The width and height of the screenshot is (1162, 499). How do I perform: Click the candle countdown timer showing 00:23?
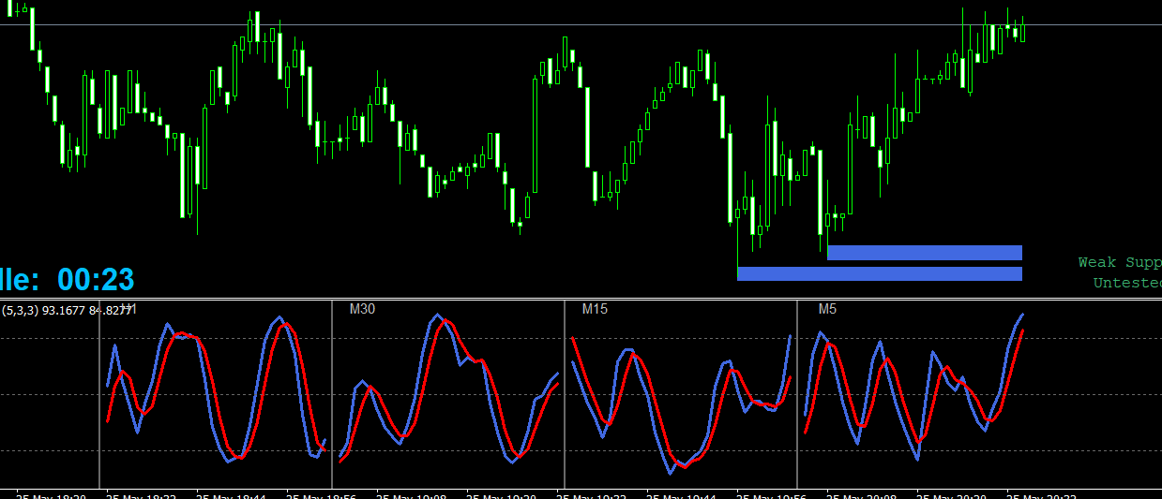(95, 279)
